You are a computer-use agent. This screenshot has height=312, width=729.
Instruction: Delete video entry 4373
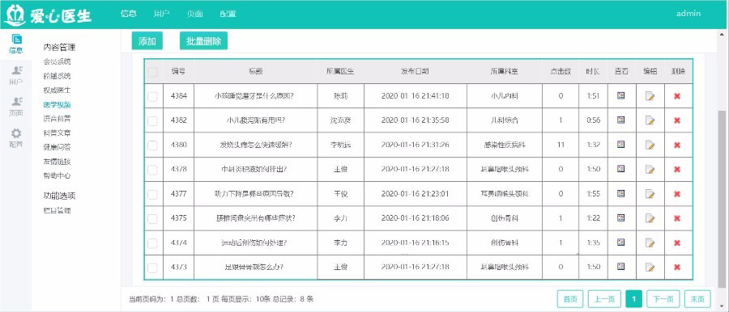point(677,267)
